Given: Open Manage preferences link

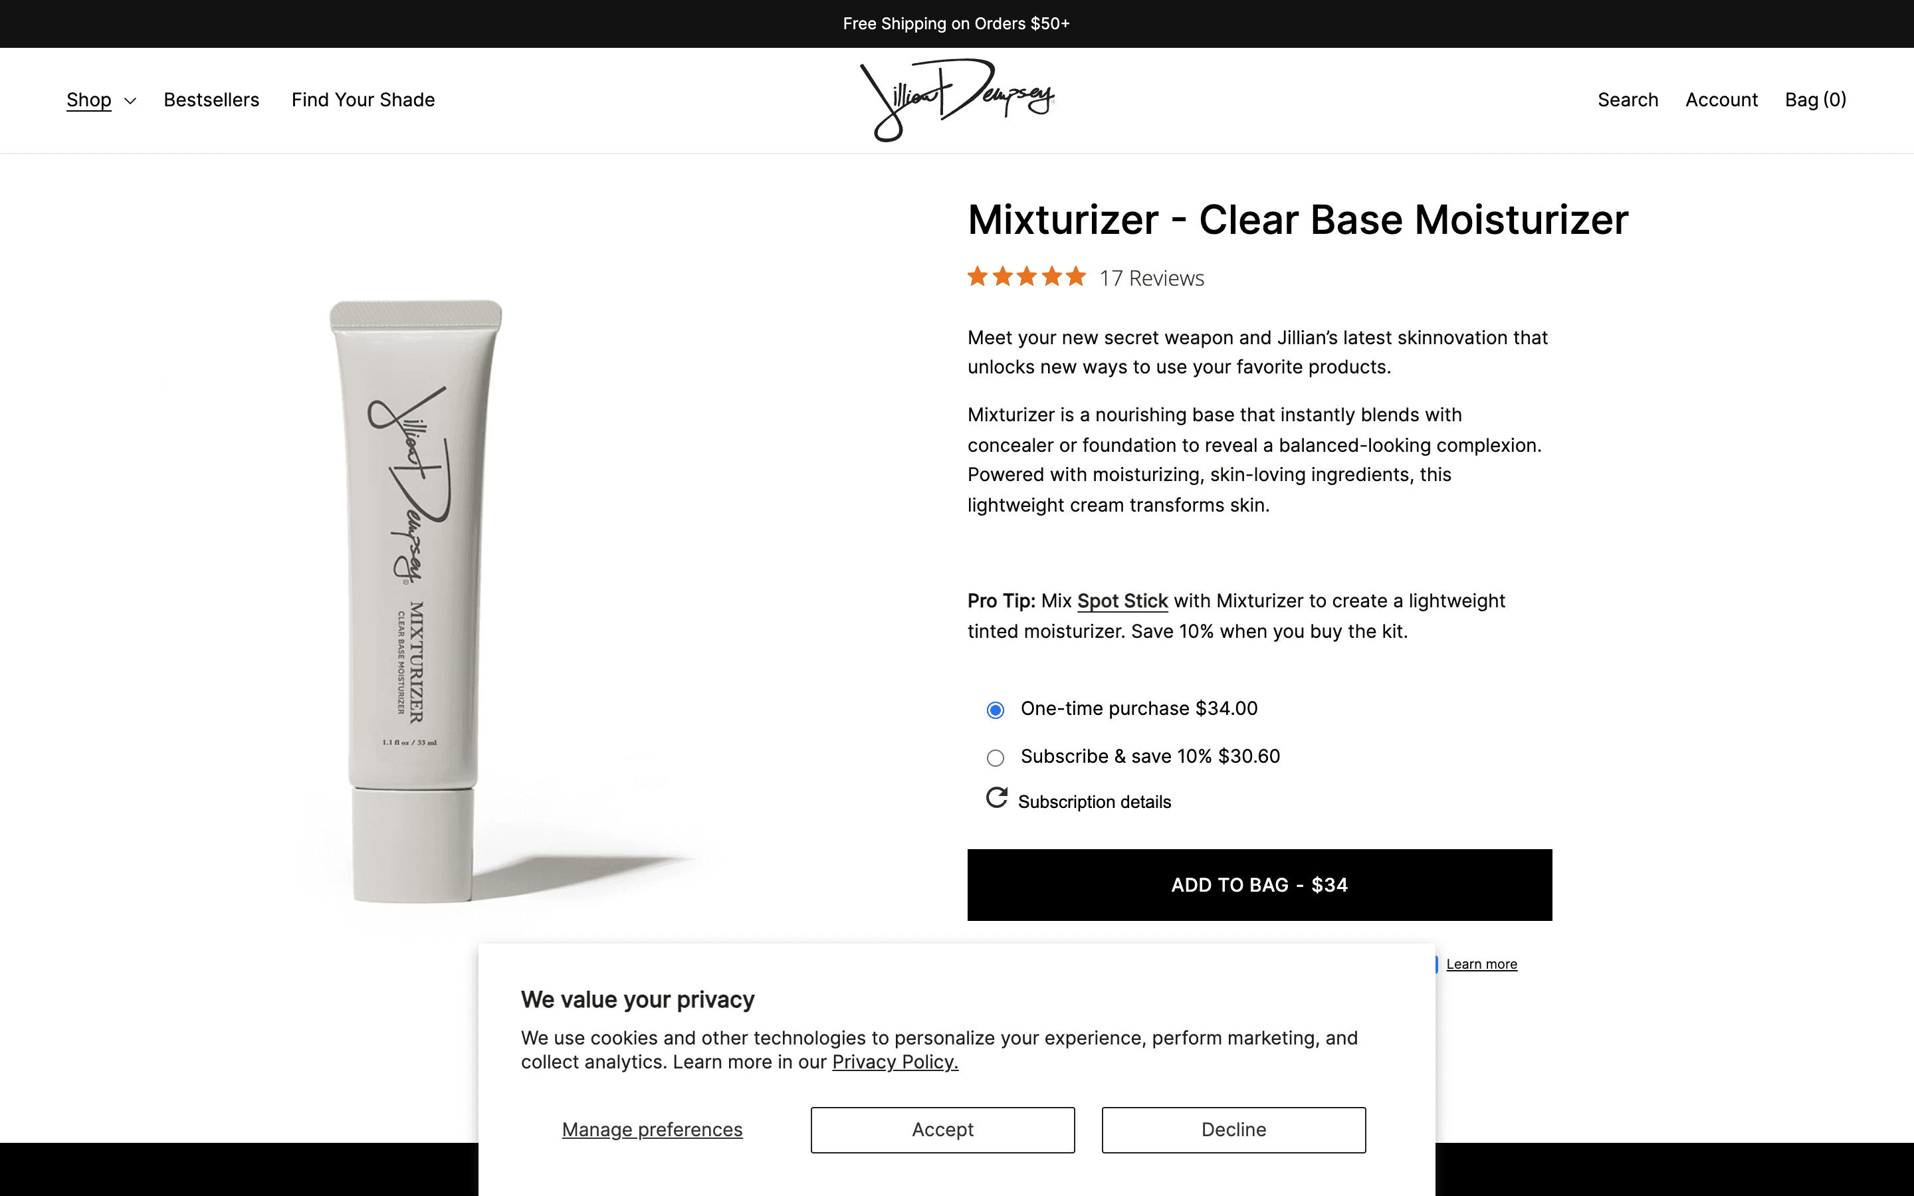Looking at the screenshot, I should point(652,1130).
